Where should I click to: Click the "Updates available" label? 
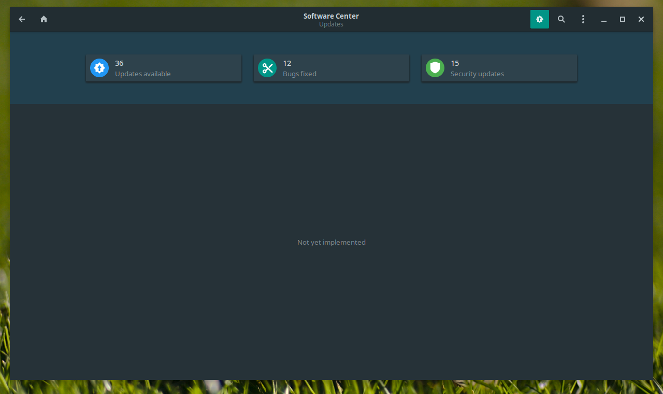[143, 74]
